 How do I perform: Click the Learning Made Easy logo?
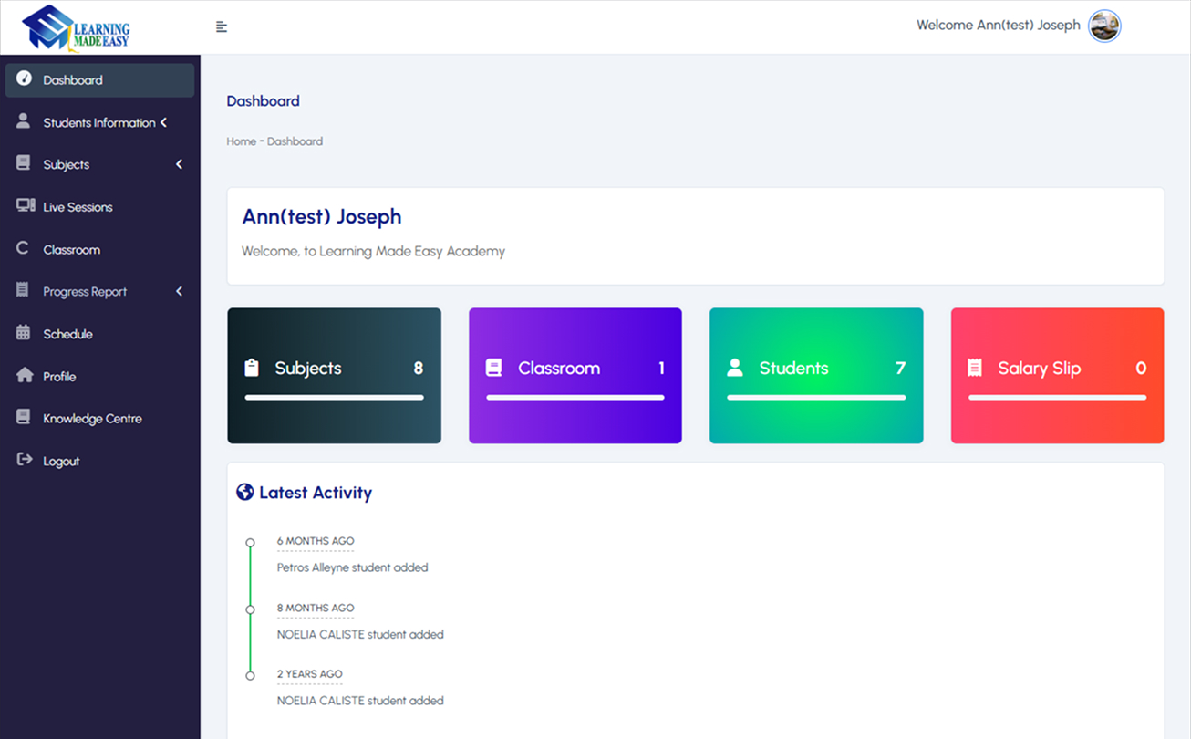pos(78,27)
